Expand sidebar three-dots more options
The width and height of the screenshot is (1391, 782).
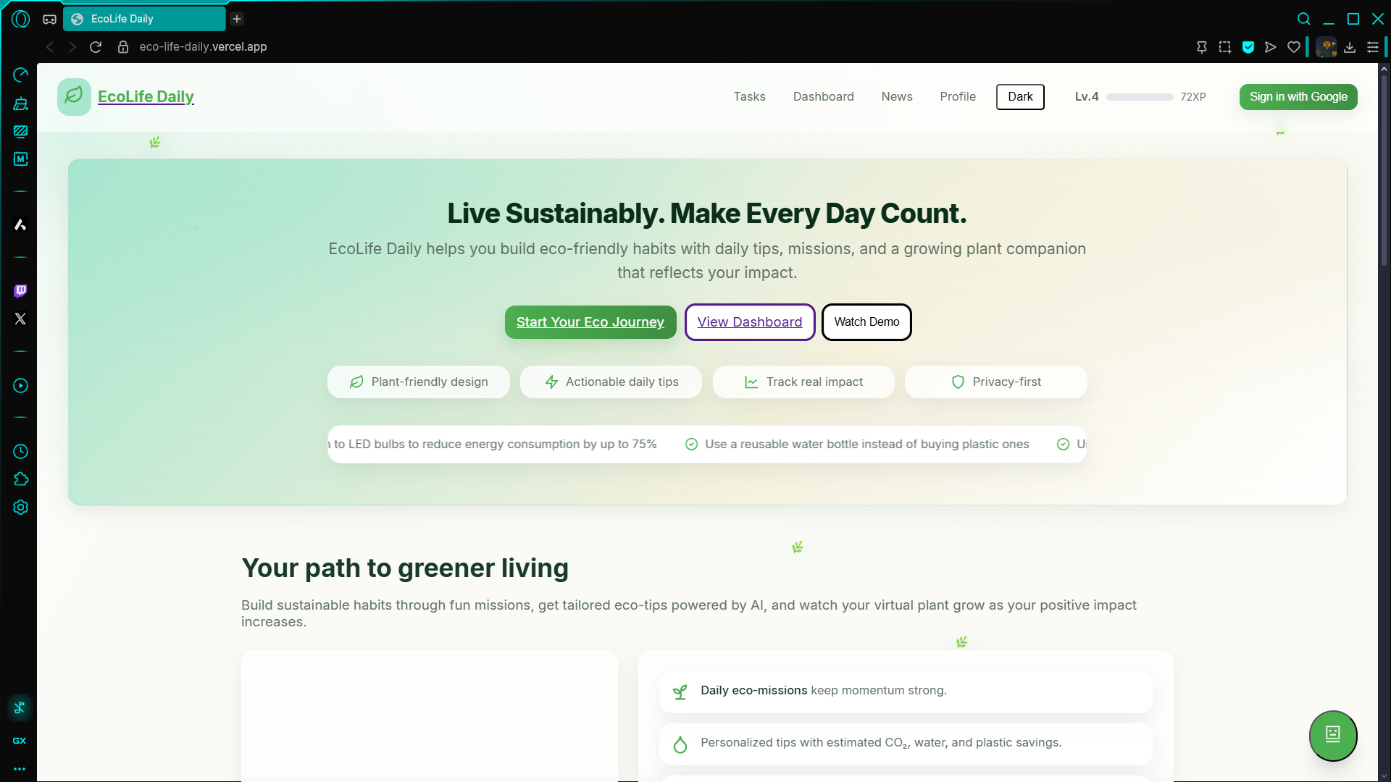point(20,769)
